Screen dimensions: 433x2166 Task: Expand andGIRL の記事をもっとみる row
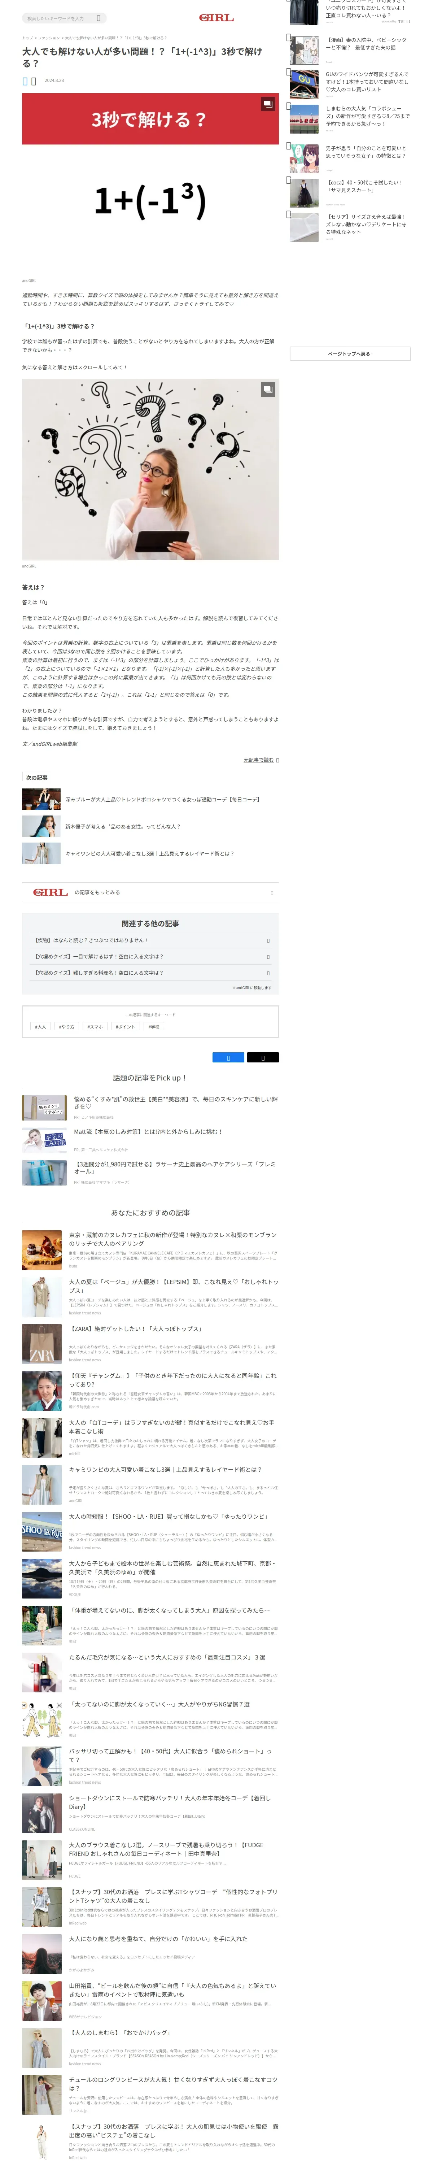tap(150, 892)
